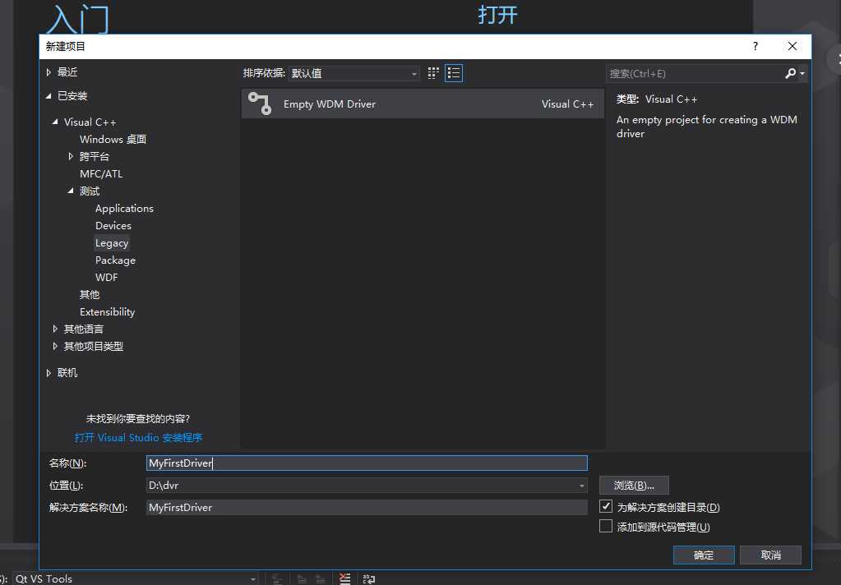
Task: Click the search magnifier icon
Action: coord(790,73)
